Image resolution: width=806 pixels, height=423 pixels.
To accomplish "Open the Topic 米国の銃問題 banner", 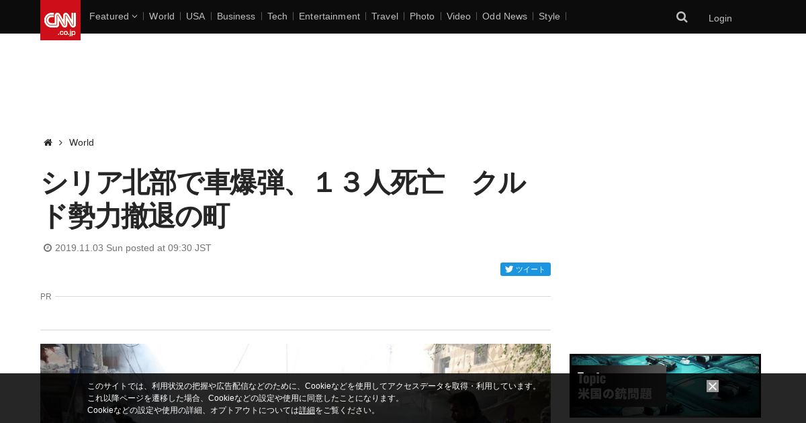I will click(665, 386).
